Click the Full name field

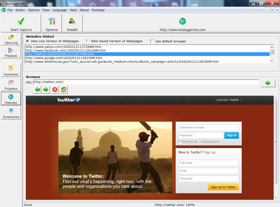[208, 163]
